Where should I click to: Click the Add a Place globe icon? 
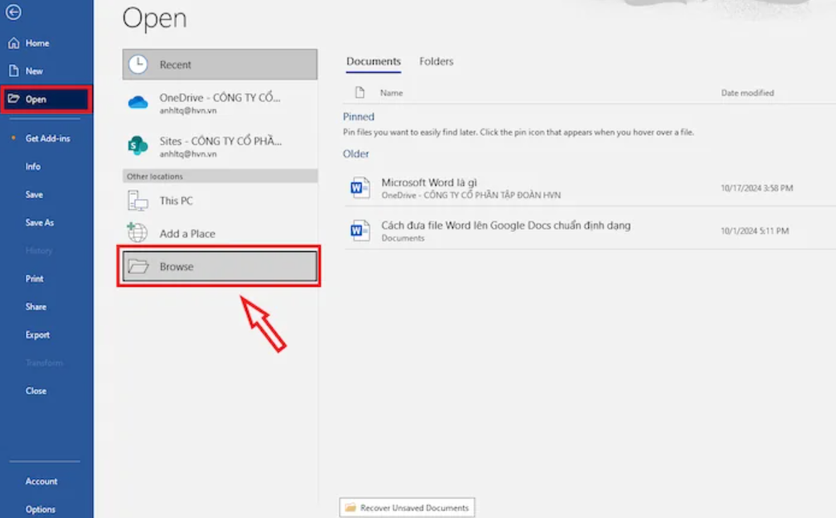pos(137,233)
